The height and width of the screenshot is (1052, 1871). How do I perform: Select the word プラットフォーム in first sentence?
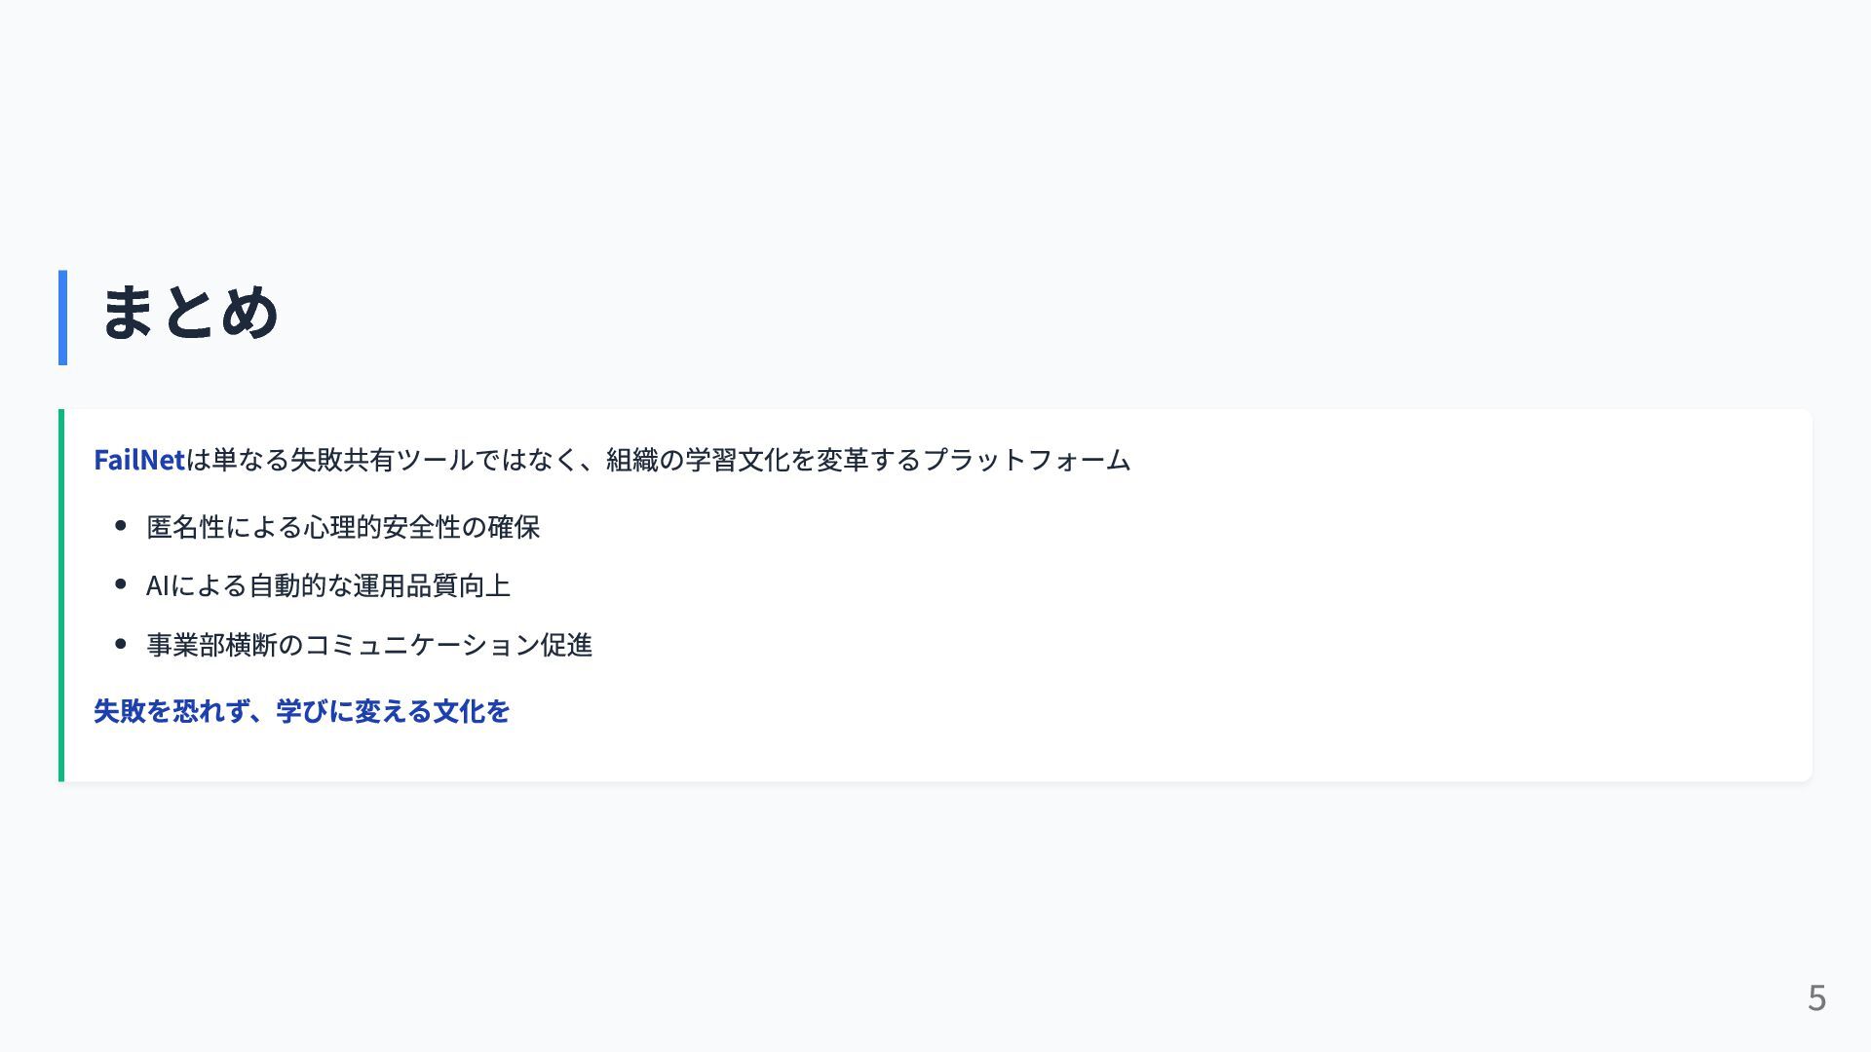pos(1026,460)
